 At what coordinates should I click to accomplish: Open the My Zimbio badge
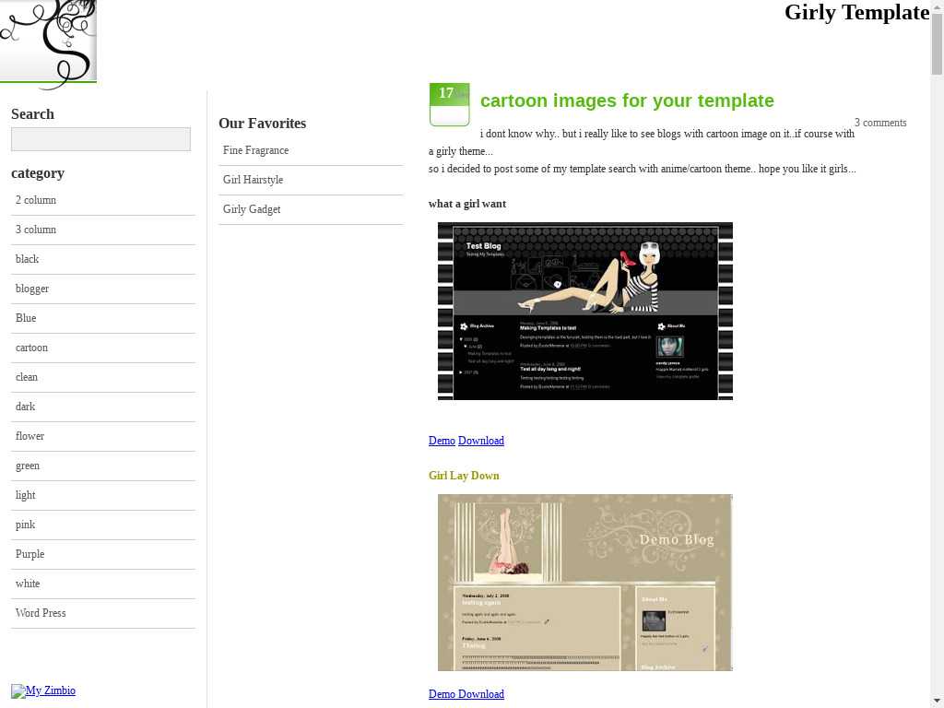(43, 690)
